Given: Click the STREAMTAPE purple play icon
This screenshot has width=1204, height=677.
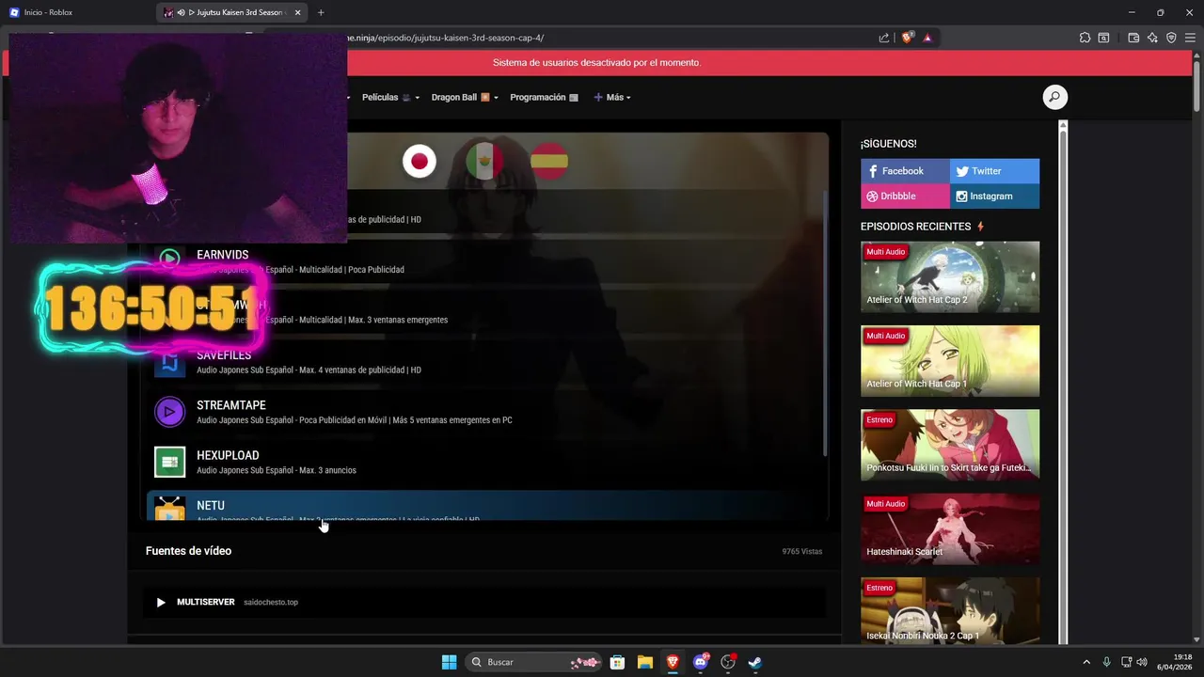Looking at the screenshot, I should tap(169, 411).
